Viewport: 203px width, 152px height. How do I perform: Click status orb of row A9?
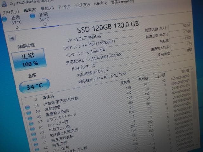coord(33,134)
